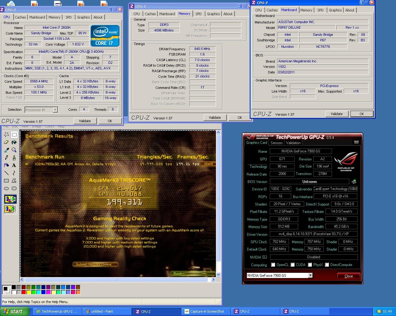Click the DRAM Frequency value 840.5 MHz

[x=202, y=49]
